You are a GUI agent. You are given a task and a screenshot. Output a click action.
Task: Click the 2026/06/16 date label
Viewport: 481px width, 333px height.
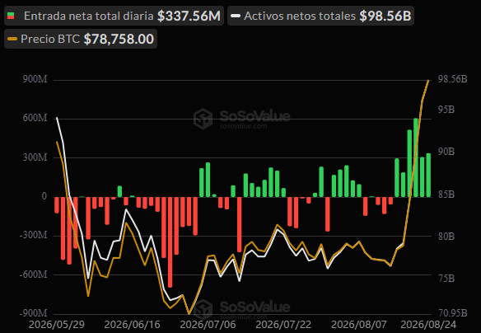click(133, 325)
